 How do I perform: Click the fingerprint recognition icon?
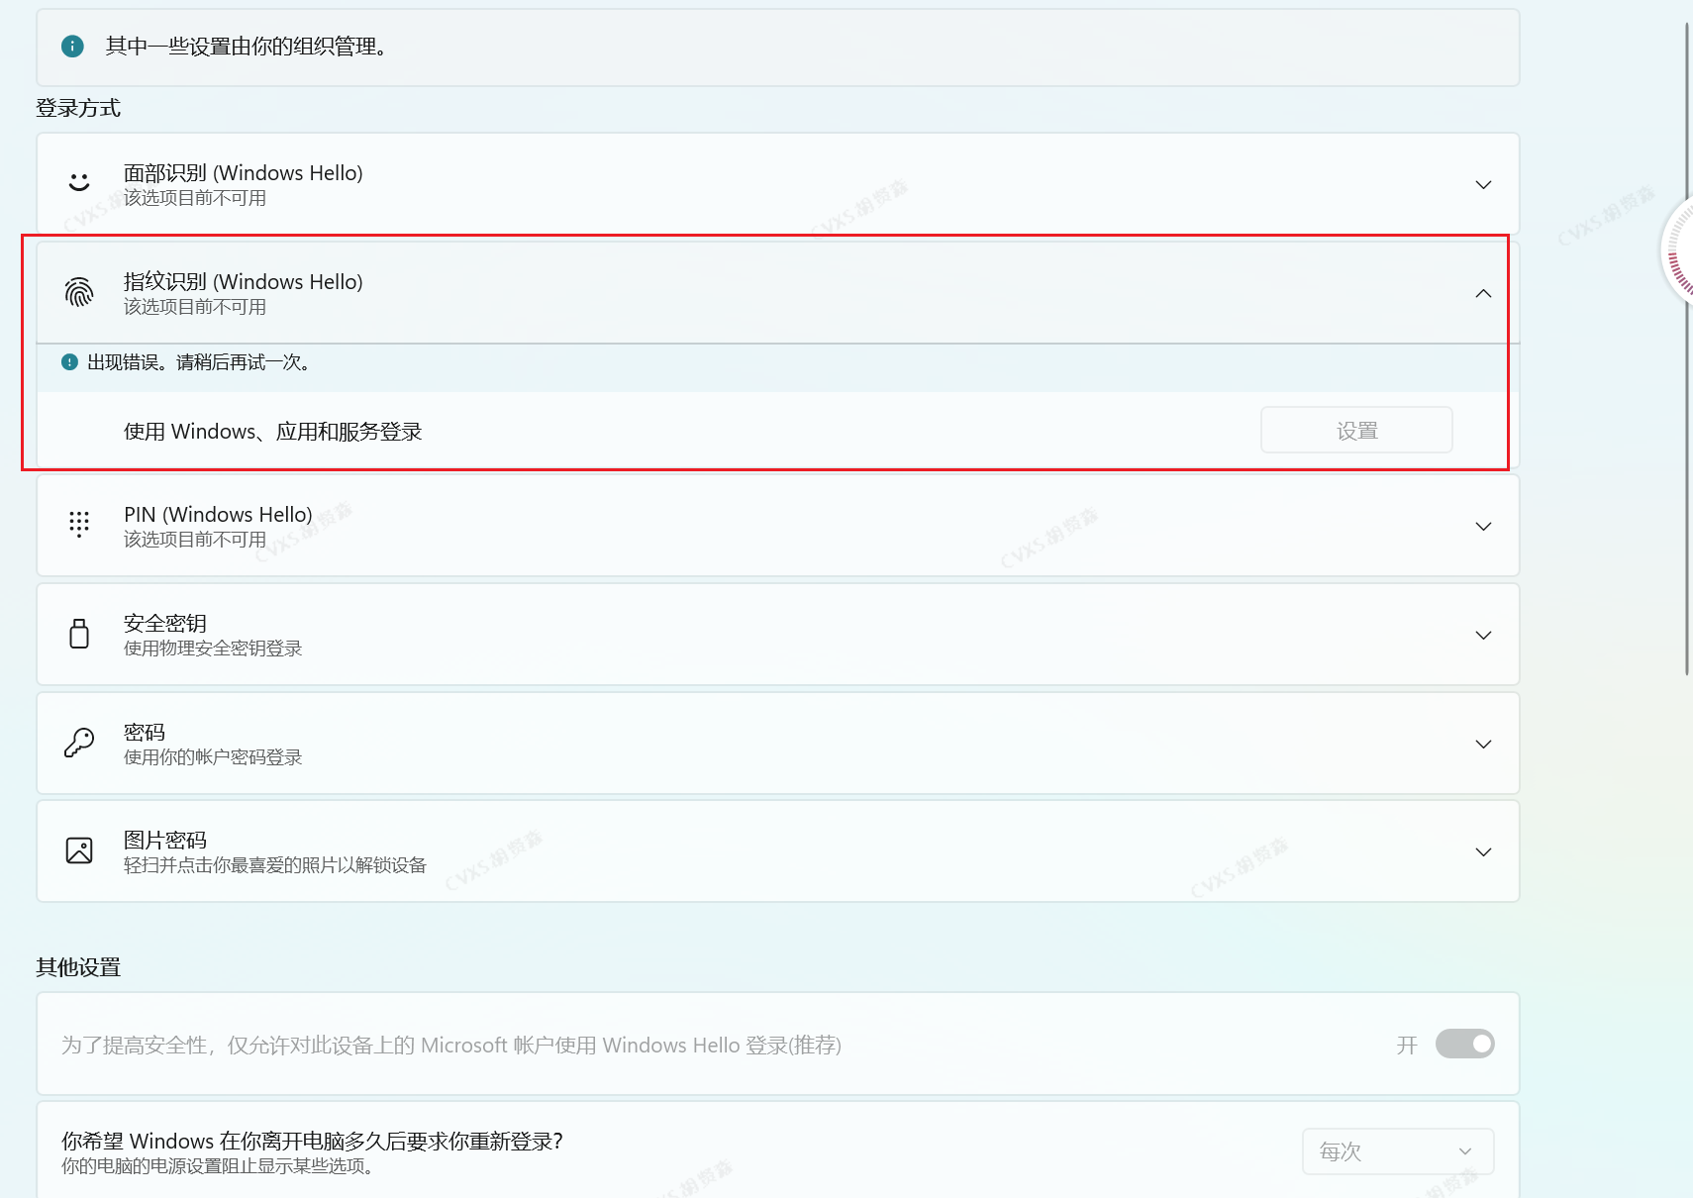(79, 292)
